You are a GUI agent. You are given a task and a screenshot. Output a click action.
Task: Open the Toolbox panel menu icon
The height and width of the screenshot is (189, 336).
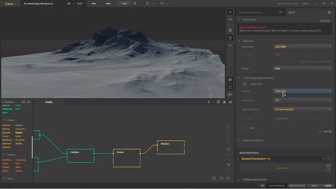click(x=29, y=102)
